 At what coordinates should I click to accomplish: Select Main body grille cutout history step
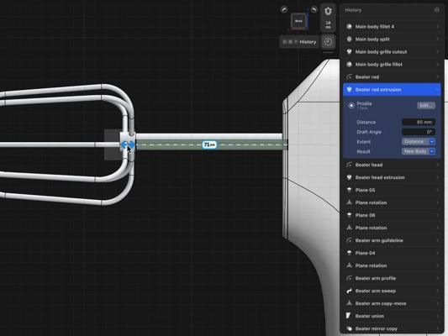392,52
